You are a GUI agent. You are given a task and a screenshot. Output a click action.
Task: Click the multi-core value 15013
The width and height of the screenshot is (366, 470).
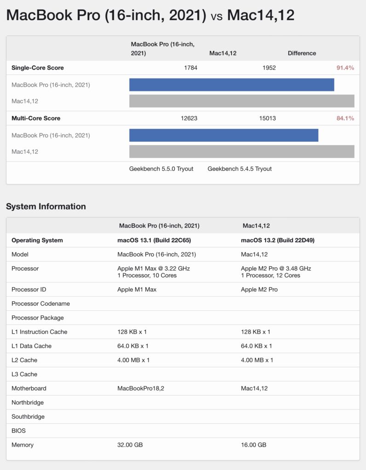coord(267,118)
